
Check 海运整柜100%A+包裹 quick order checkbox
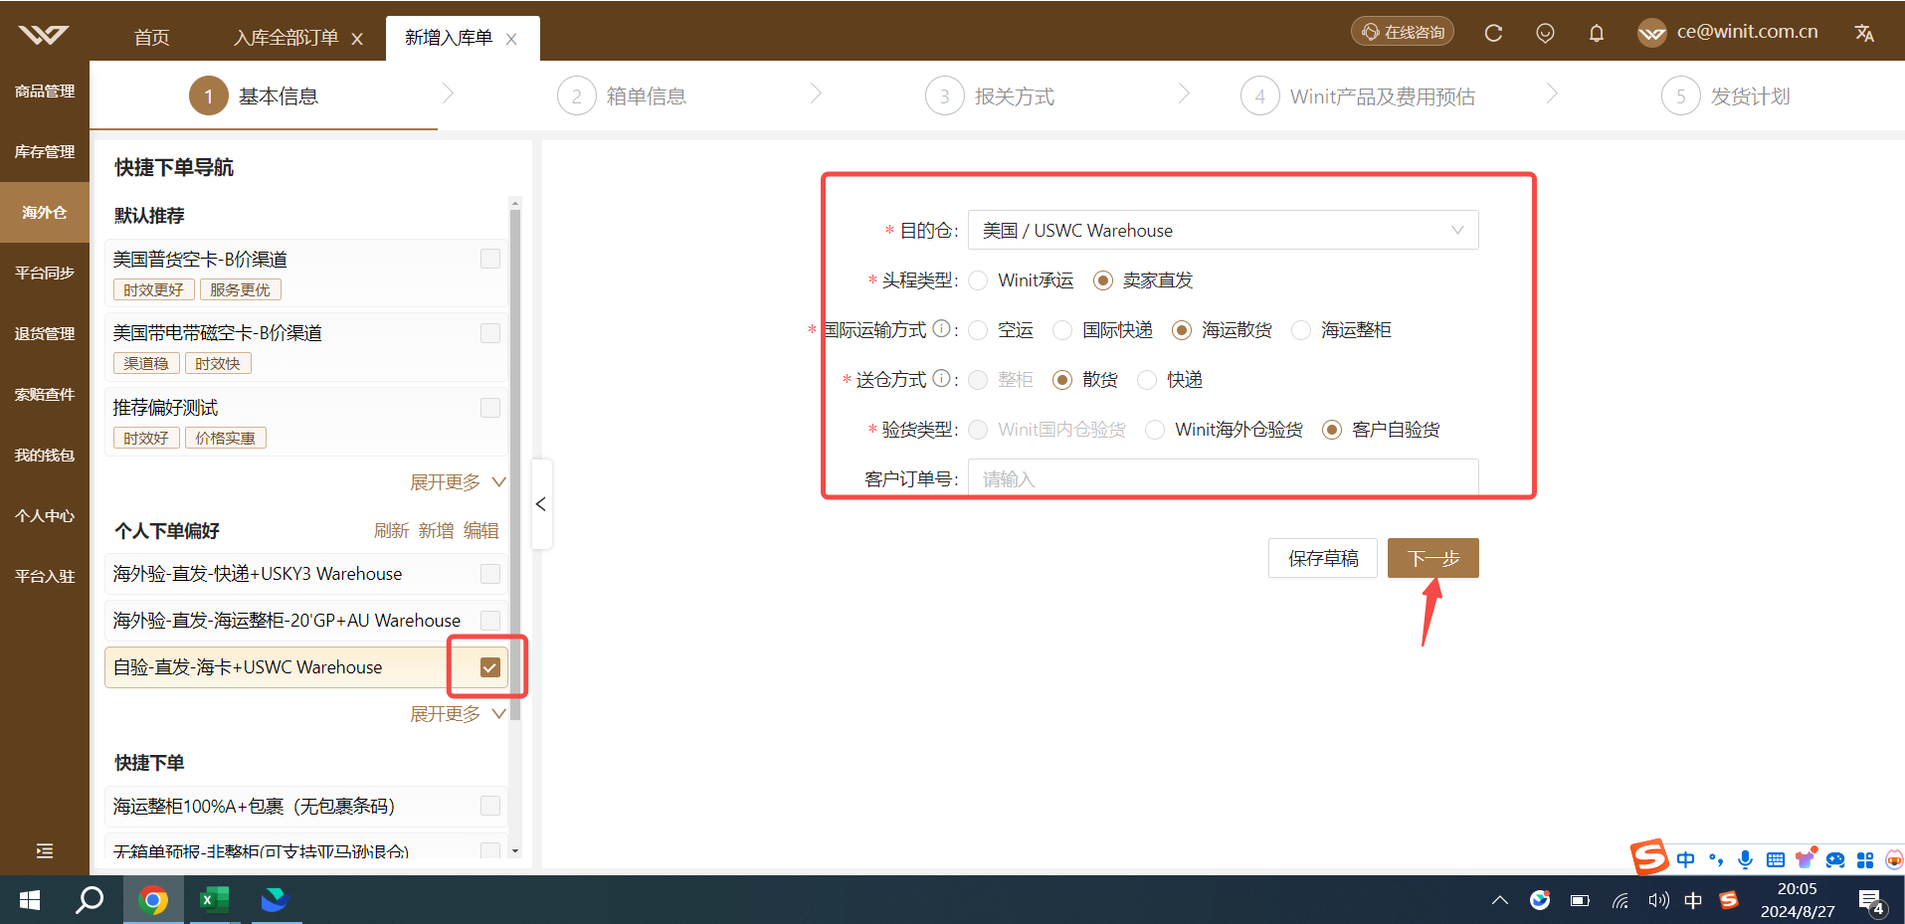490,806
